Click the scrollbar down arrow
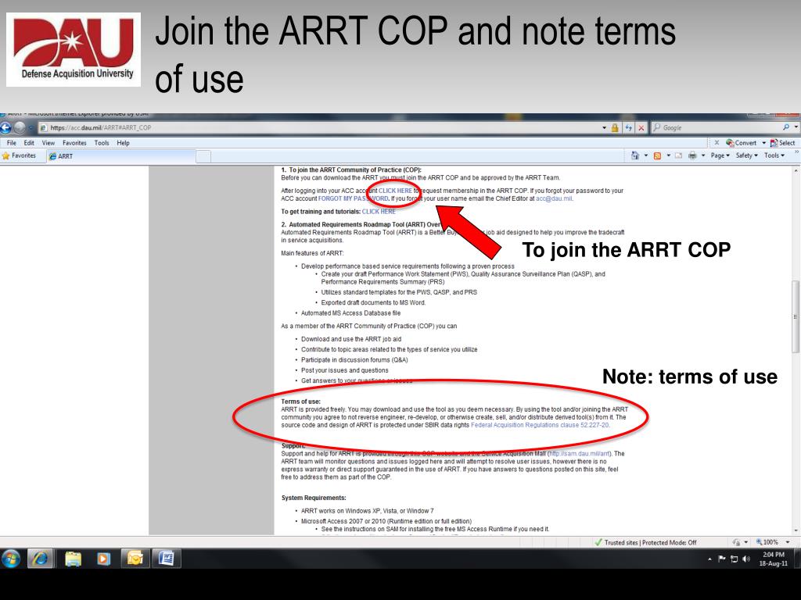Image resolution: width=801 pixels, height=600 pixels. click(796, 530)
